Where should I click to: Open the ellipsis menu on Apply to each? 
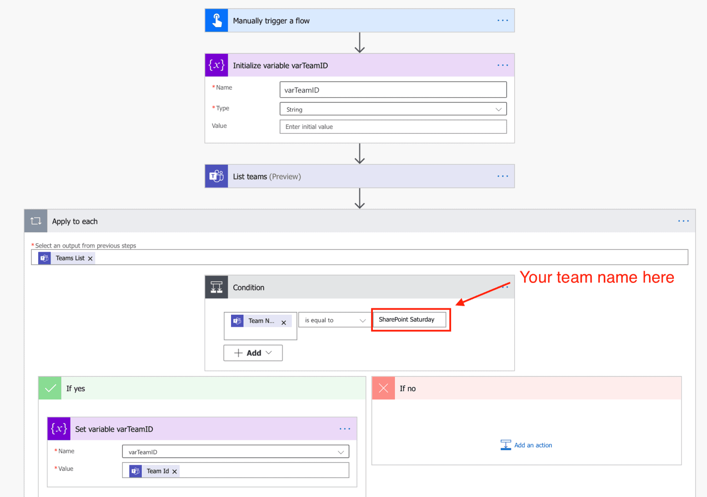[x=684, y=221]
